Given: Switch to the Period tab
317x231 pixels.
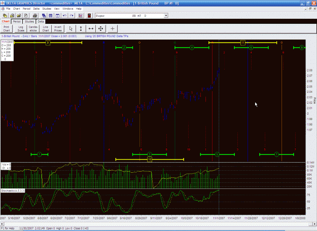Looking at the screenshot, I should click(17, 21).
